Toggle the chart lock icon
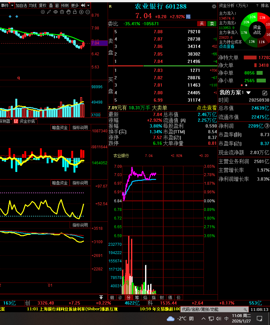The width and height of the screenshot is (270, 325). pos(75,12)
